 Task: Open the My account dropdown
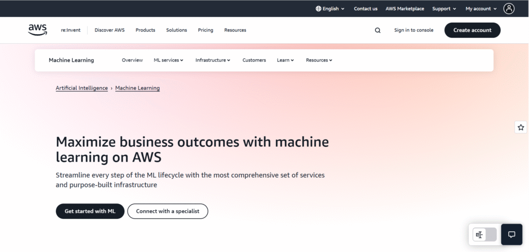(480, 9)
